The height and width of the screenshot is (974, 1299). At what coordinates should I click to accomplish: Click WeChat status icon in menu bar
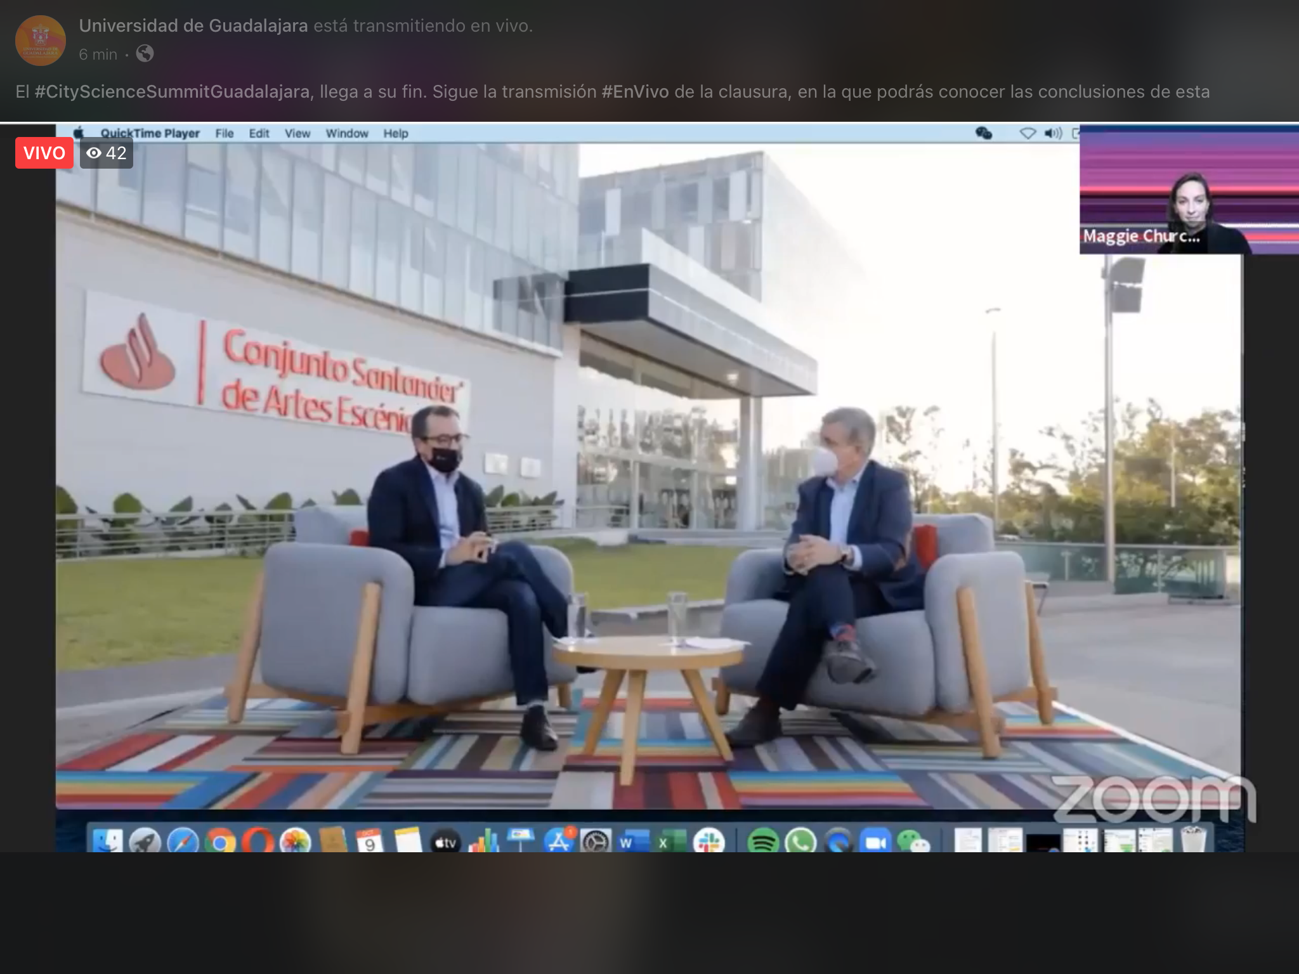click(983, 133)
